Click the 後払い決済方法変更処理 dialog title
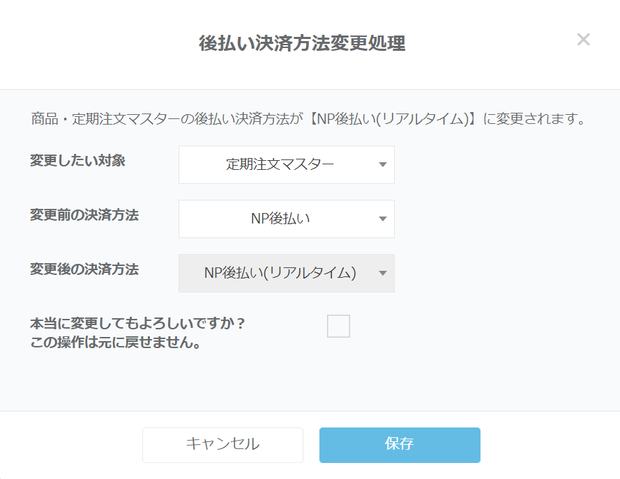Image resolution: width=620 pixels, height=479 pixels. [x=302, y=44]
